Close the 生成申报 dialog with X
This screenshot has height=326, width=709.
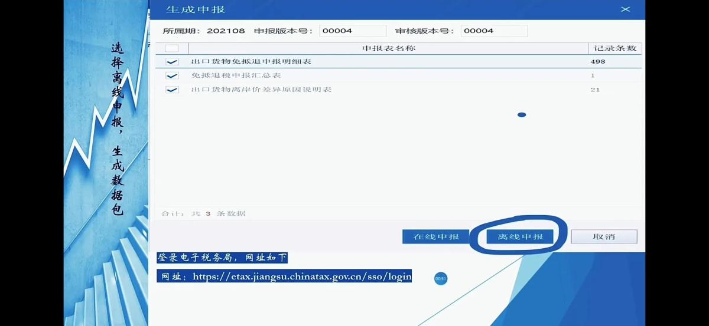pos(625,9)
